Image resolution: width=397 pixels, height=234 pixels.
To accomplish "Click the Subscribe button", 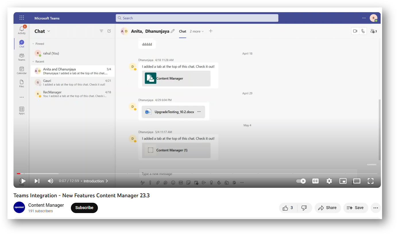I will (x=84, y=208).
